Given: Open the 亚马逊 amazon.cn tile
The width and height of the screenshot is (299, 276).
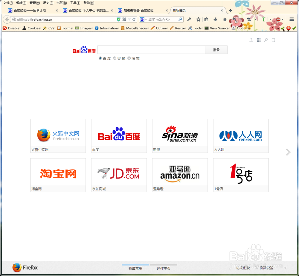Looking at the screenshot, I should [180, 175].
